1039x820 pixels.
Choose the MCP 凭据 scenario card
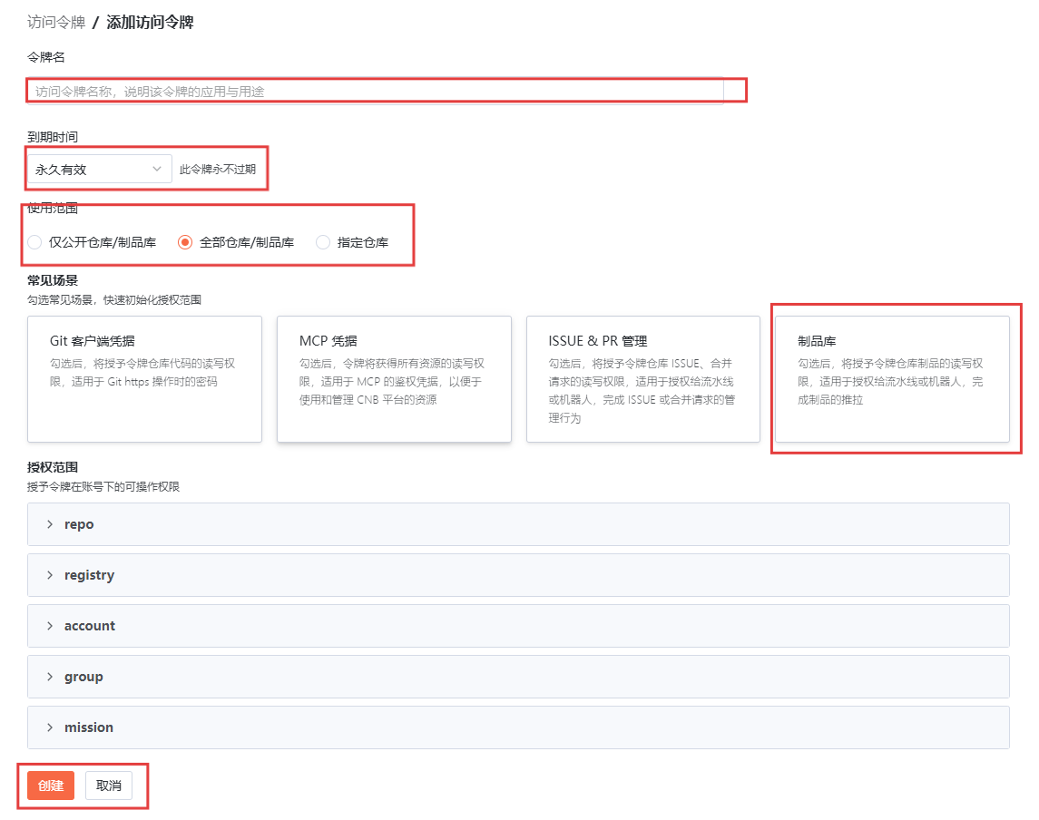tap(394, 378)
